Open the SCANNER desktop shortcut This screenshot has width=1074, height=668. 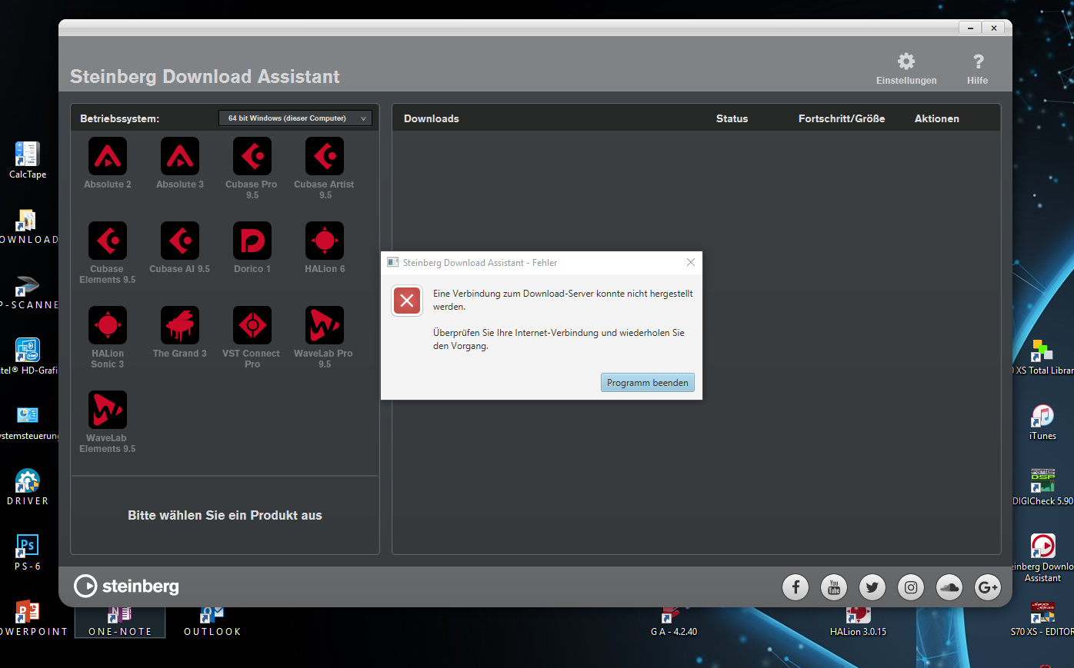(x=28, y=291)
